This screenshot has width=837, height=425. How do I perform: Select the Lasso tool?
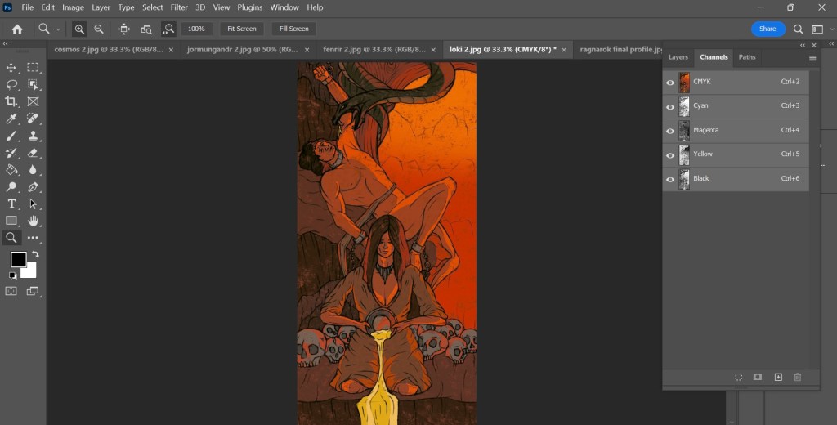tap(11, 85)
